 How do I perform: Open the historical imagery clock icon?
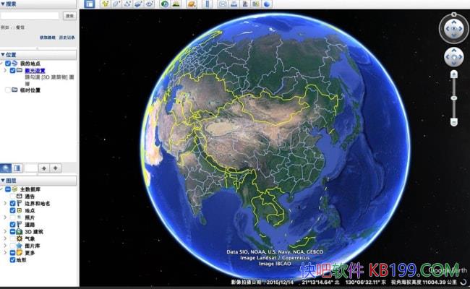point(165,4)
